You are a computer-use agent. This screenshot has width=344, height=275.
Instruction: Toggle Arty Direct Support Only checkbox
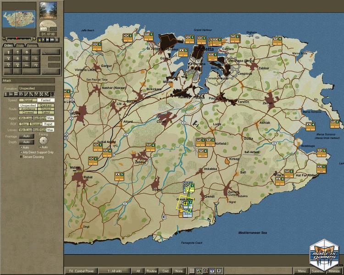[21, 152]
